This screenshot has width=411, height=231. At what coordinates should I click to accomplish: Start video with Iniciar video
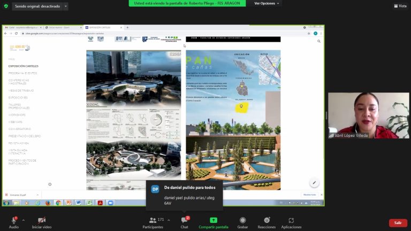[41, 220]
